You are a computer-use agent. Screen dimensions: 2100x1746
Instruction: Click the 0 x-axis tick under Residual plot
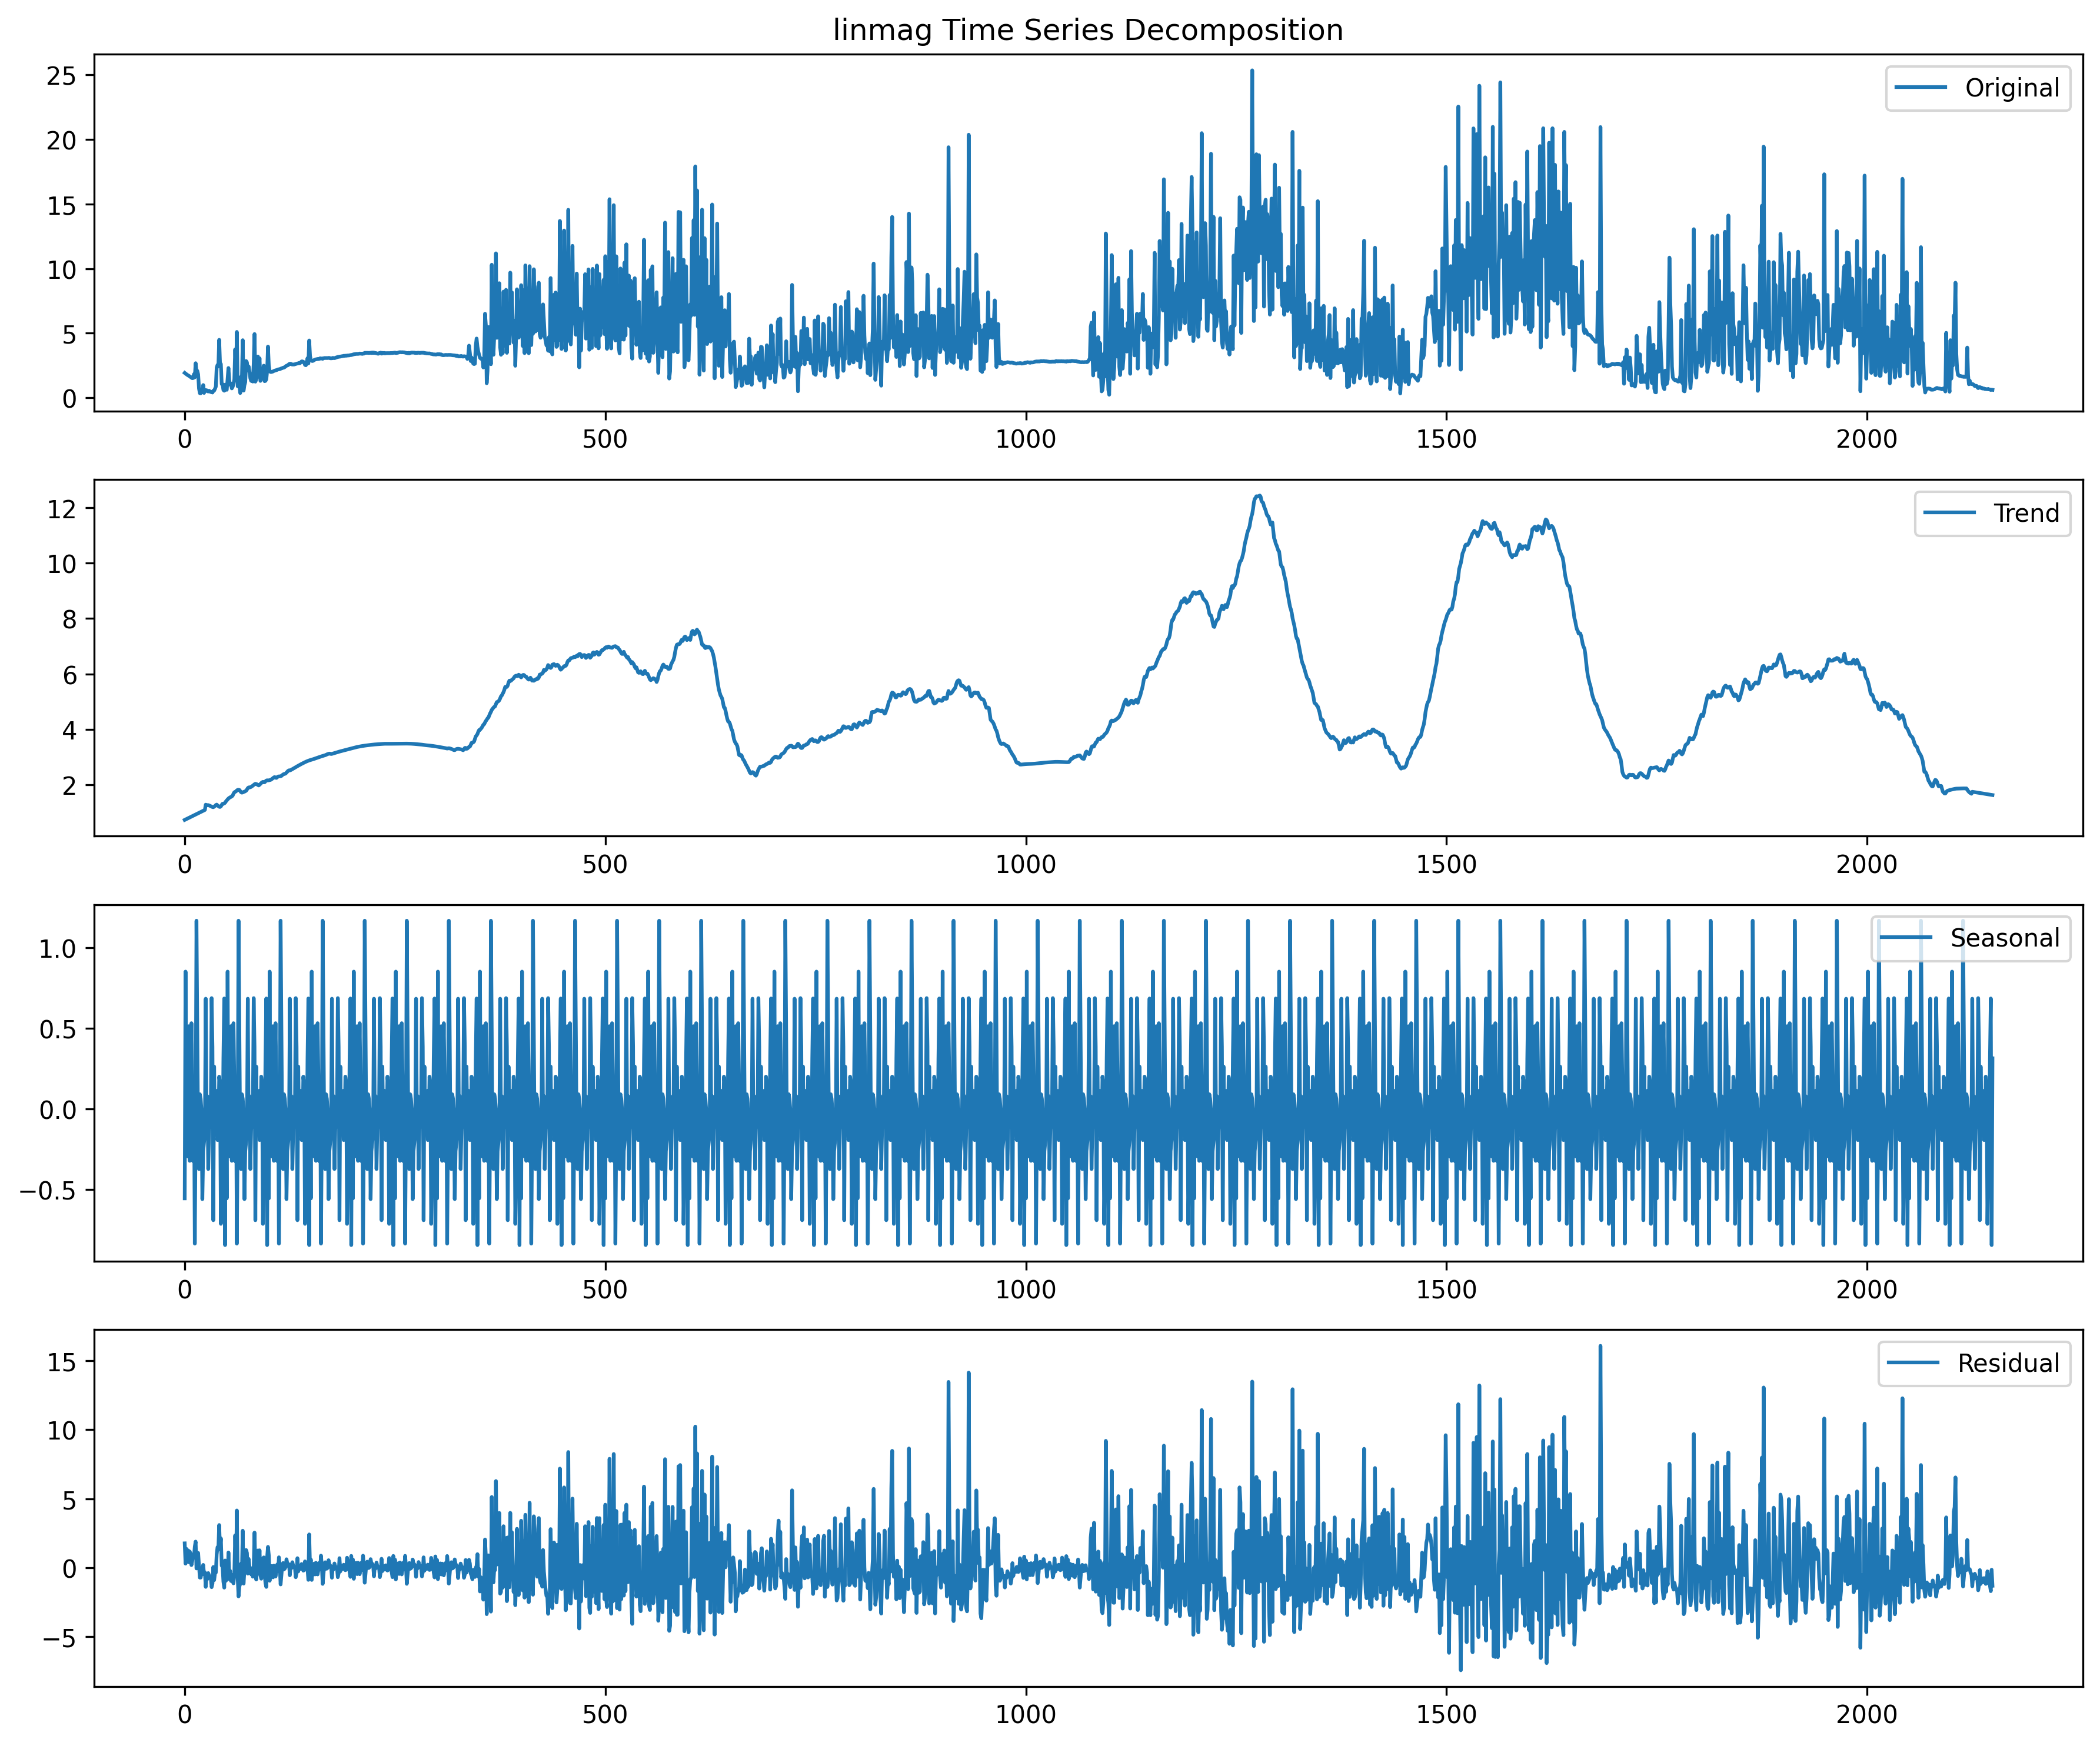[184, 1714]
